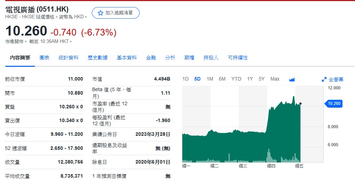Click the 市盈率 (最近 12 個月) label

[x=110, y=107]
